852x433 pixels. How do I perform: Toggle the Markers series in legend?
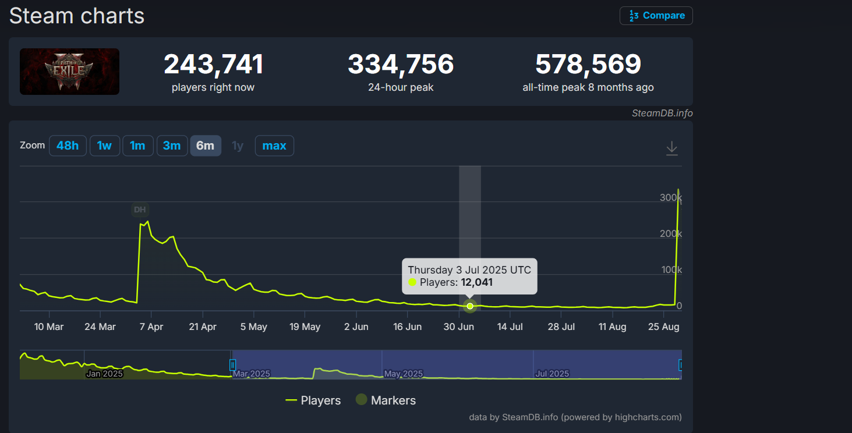[x=386, y=400]
